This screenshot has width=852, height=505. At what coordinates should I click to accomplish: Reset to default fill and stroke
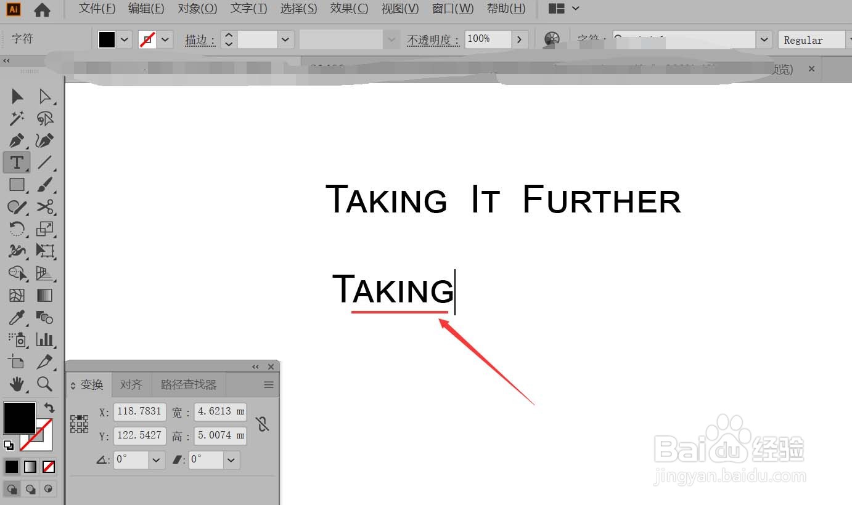click(x=9, y=445)
